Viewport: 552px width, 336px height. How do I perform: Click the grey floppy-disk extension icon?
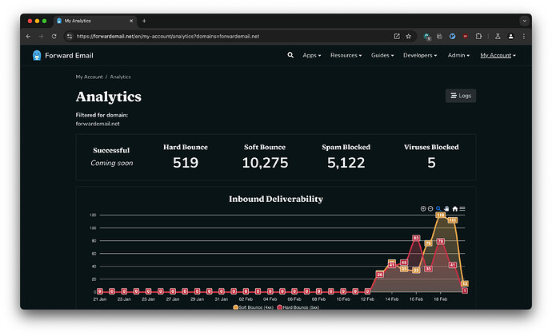[x=439, y=36]
